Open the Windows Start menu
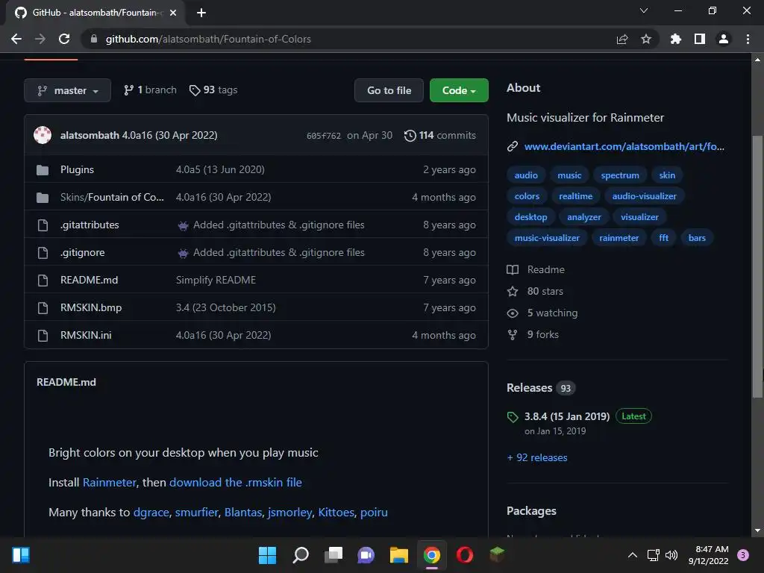764x573 pixels. [267, 555]
